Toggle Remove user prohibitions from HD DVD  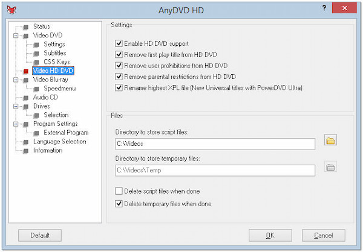119,66
